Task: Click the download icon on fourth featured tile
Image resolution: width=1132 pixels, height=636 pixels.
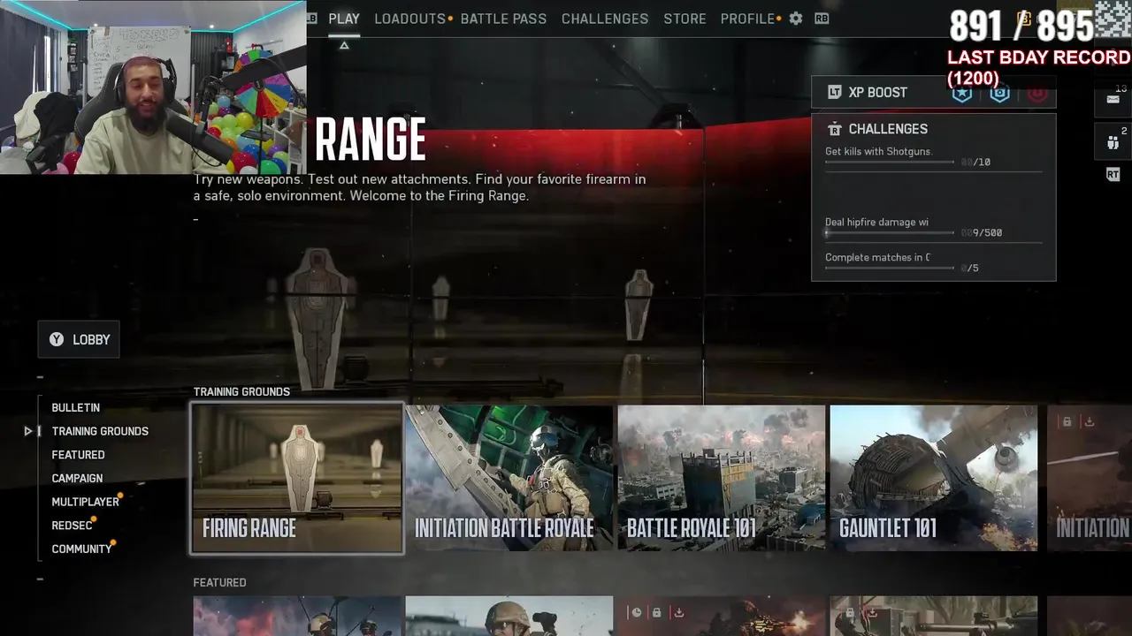Action: 872,613
